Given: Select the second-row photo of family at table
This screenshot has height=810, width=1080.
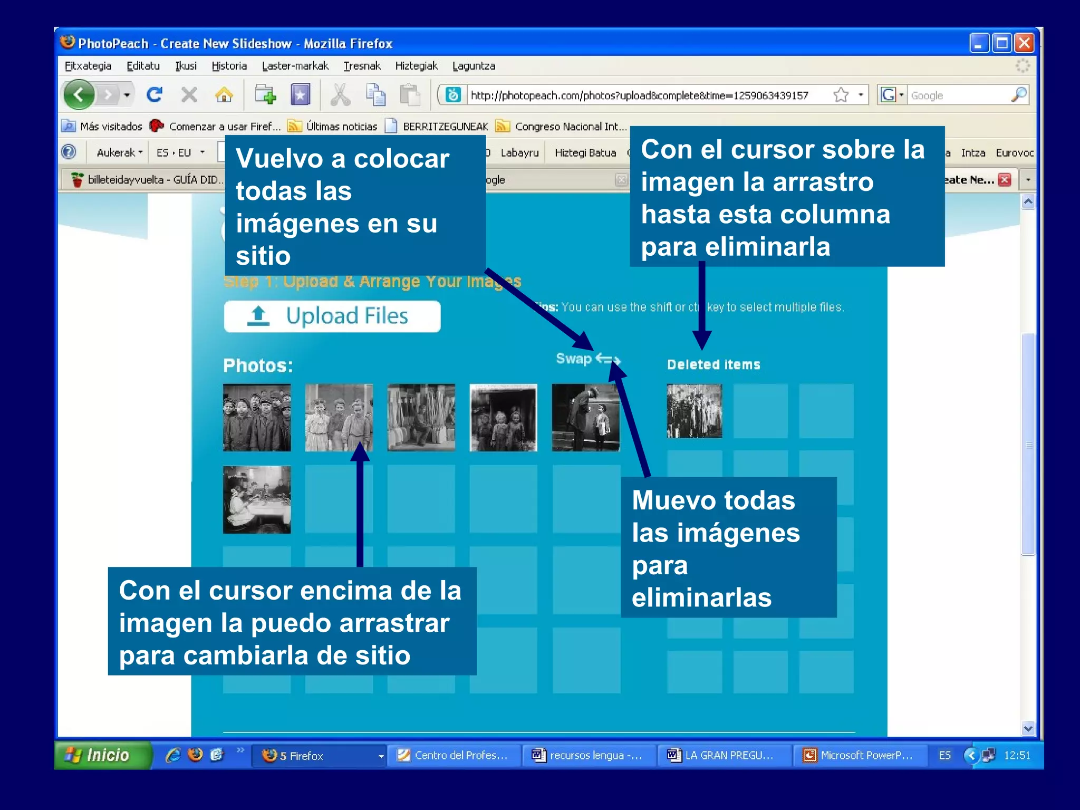Looking at the screenshot, I should (x=257, y=500).
